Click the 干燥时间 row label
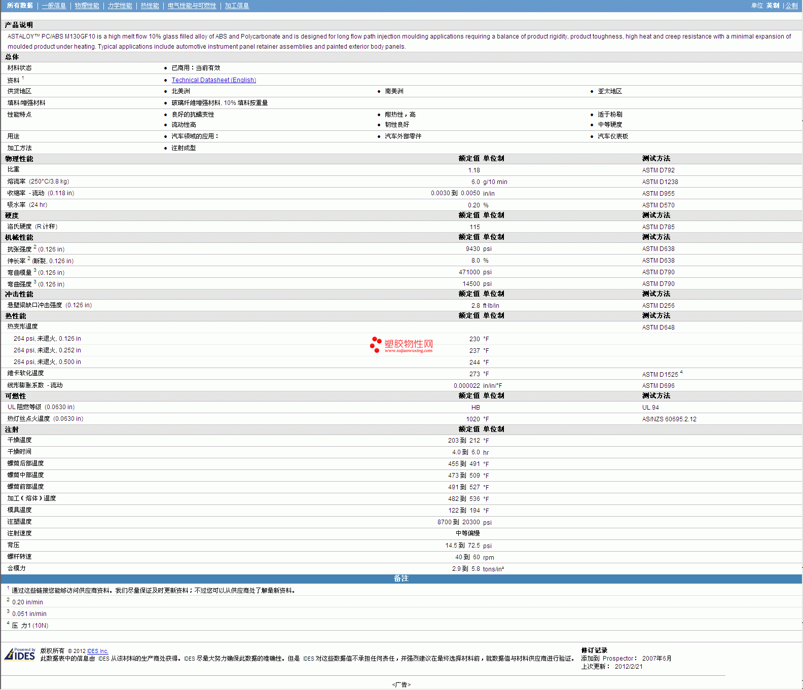The height and width of the screenshot is (690, 803). [19, 452]
